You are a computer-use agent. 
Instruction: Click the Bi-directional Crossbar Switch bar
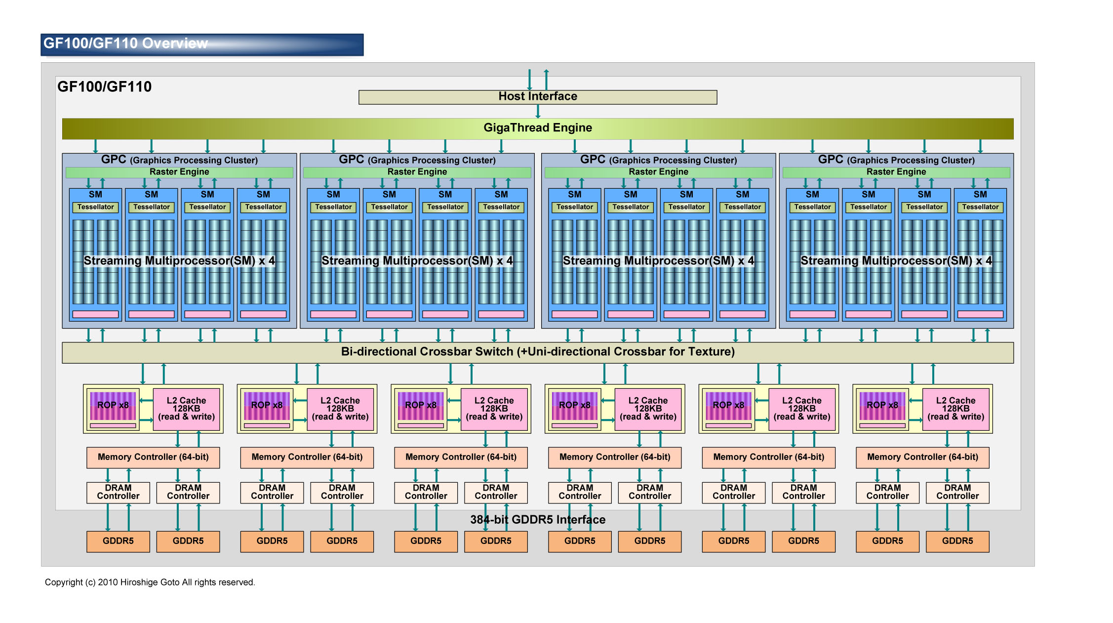pyautogui.click(x=537, y=352)
